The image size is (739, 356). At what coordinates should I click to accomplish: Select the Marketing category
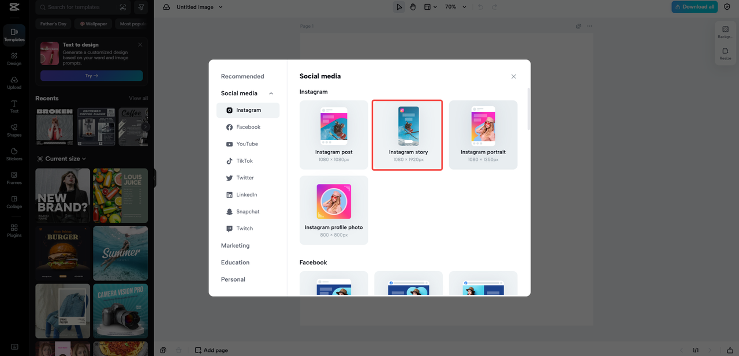(235, 245)
